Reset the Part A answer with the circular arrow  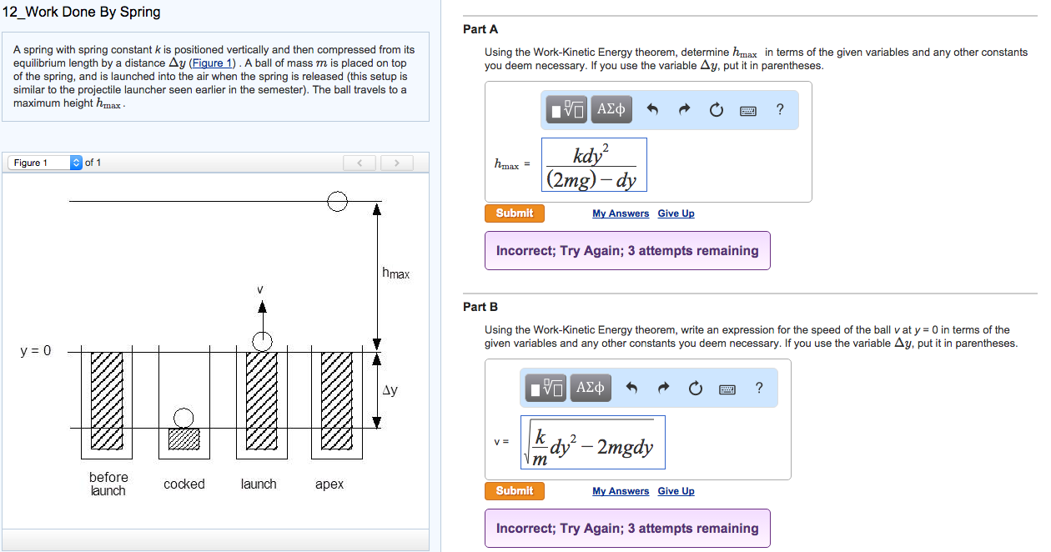point(716,109)
